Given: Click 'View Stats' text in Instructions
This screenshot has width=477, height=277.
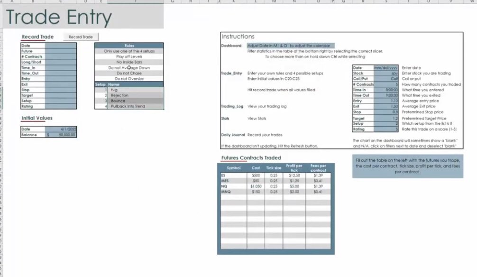Looking at the screenshot, I should (x=257, y=119).
